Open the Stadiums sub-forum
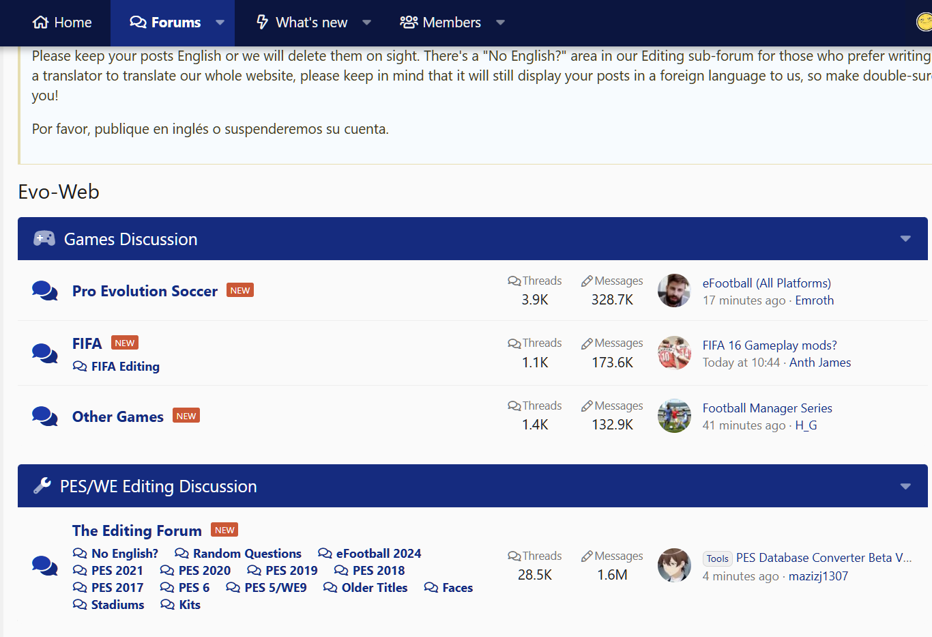This screenshot has width=932, height=637. click(x=118, y=605)
